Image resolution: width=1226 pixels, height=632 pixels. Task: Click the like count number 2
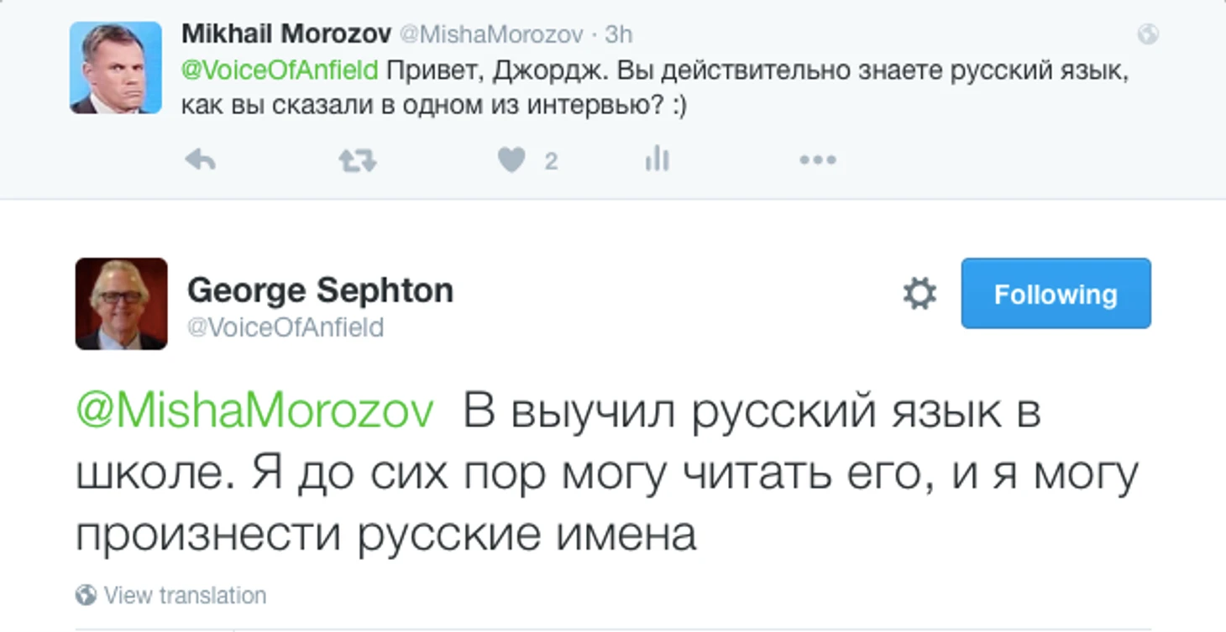click(x=551, y=160)
